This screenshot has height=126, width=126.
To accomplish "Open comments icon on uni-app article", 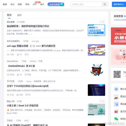I will click(26, 55).
